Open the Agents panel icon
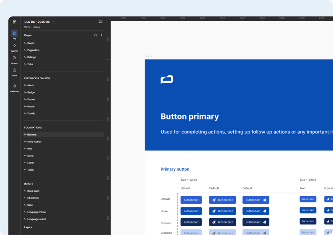 click(14, 46)
